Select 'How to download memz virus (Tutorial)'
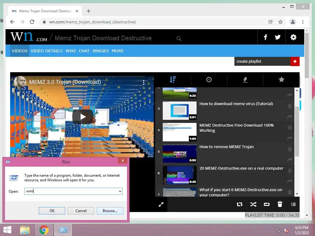This screenshot has width=315, height=236. tap(236, 104)
